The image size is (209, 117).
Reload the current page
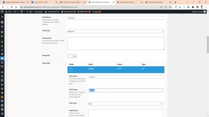coord(12,7)
